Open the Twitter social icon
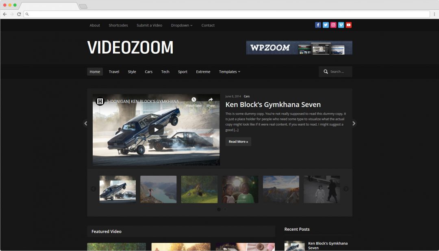The image size is (439, 251). [x=326, y=25]
